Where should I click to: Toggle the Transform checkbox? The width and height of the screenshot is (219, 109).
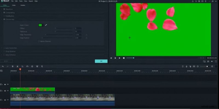[4, 9]
